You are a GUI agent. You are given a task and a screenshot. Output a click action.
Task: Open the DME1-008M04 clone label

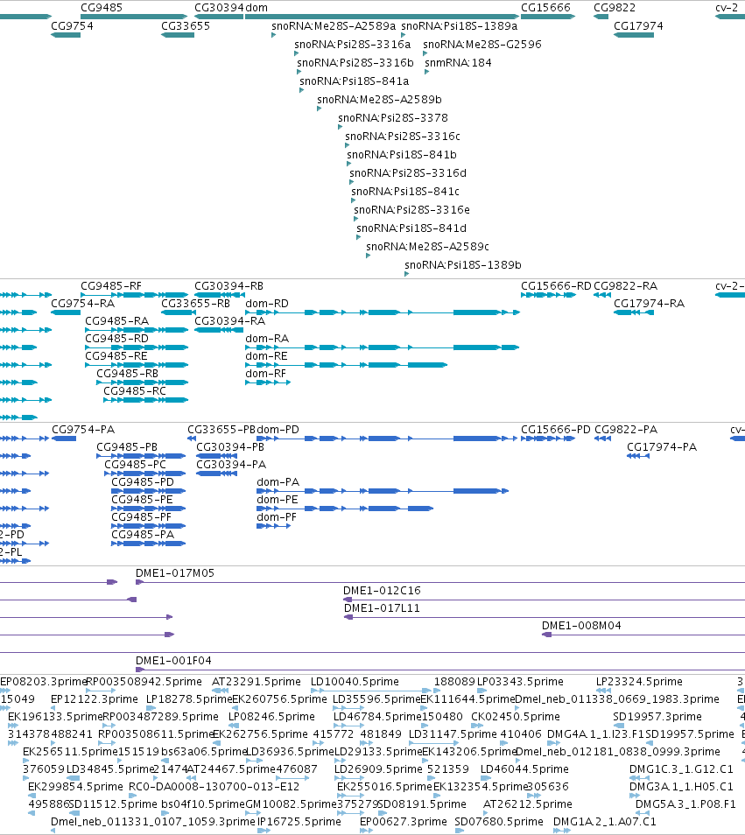[x=581, y=626]
